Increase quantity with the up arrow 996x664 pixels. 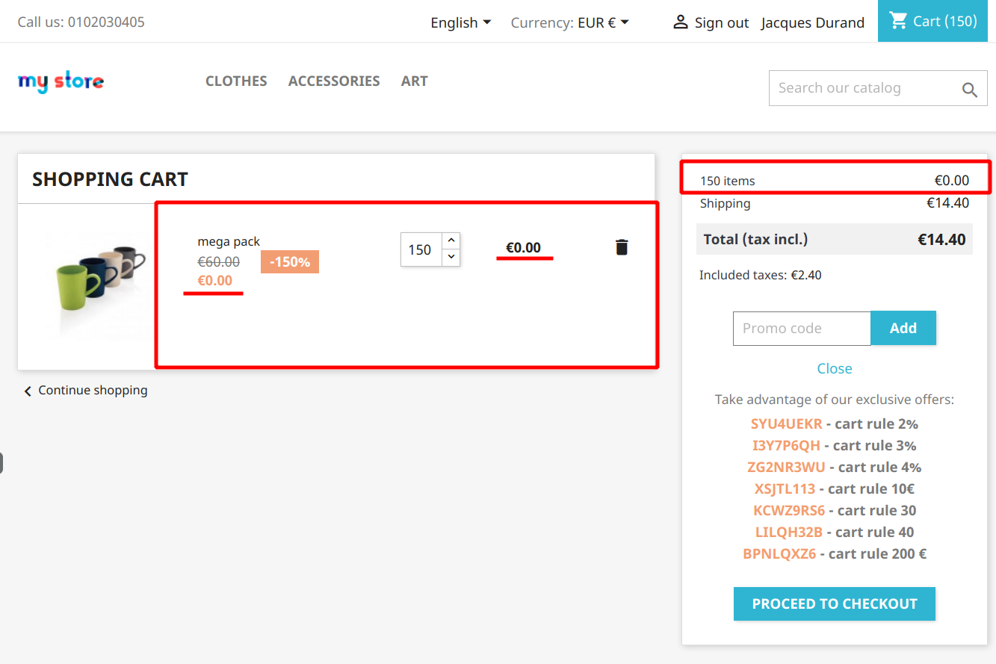[450, 240]
